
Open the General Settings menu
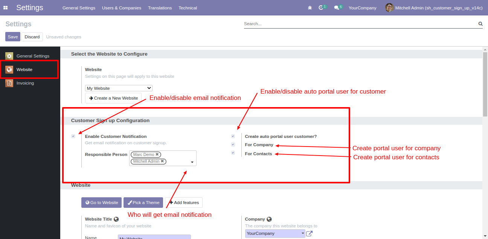(x=79, y=8)
